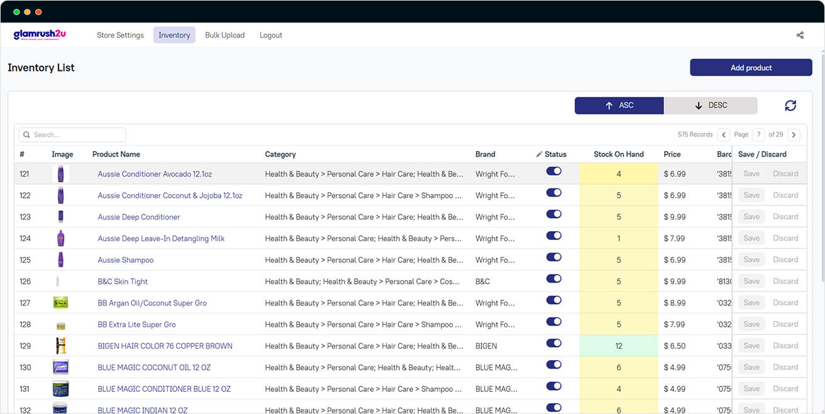Sort the list ascending with ASC

[619, 106]
